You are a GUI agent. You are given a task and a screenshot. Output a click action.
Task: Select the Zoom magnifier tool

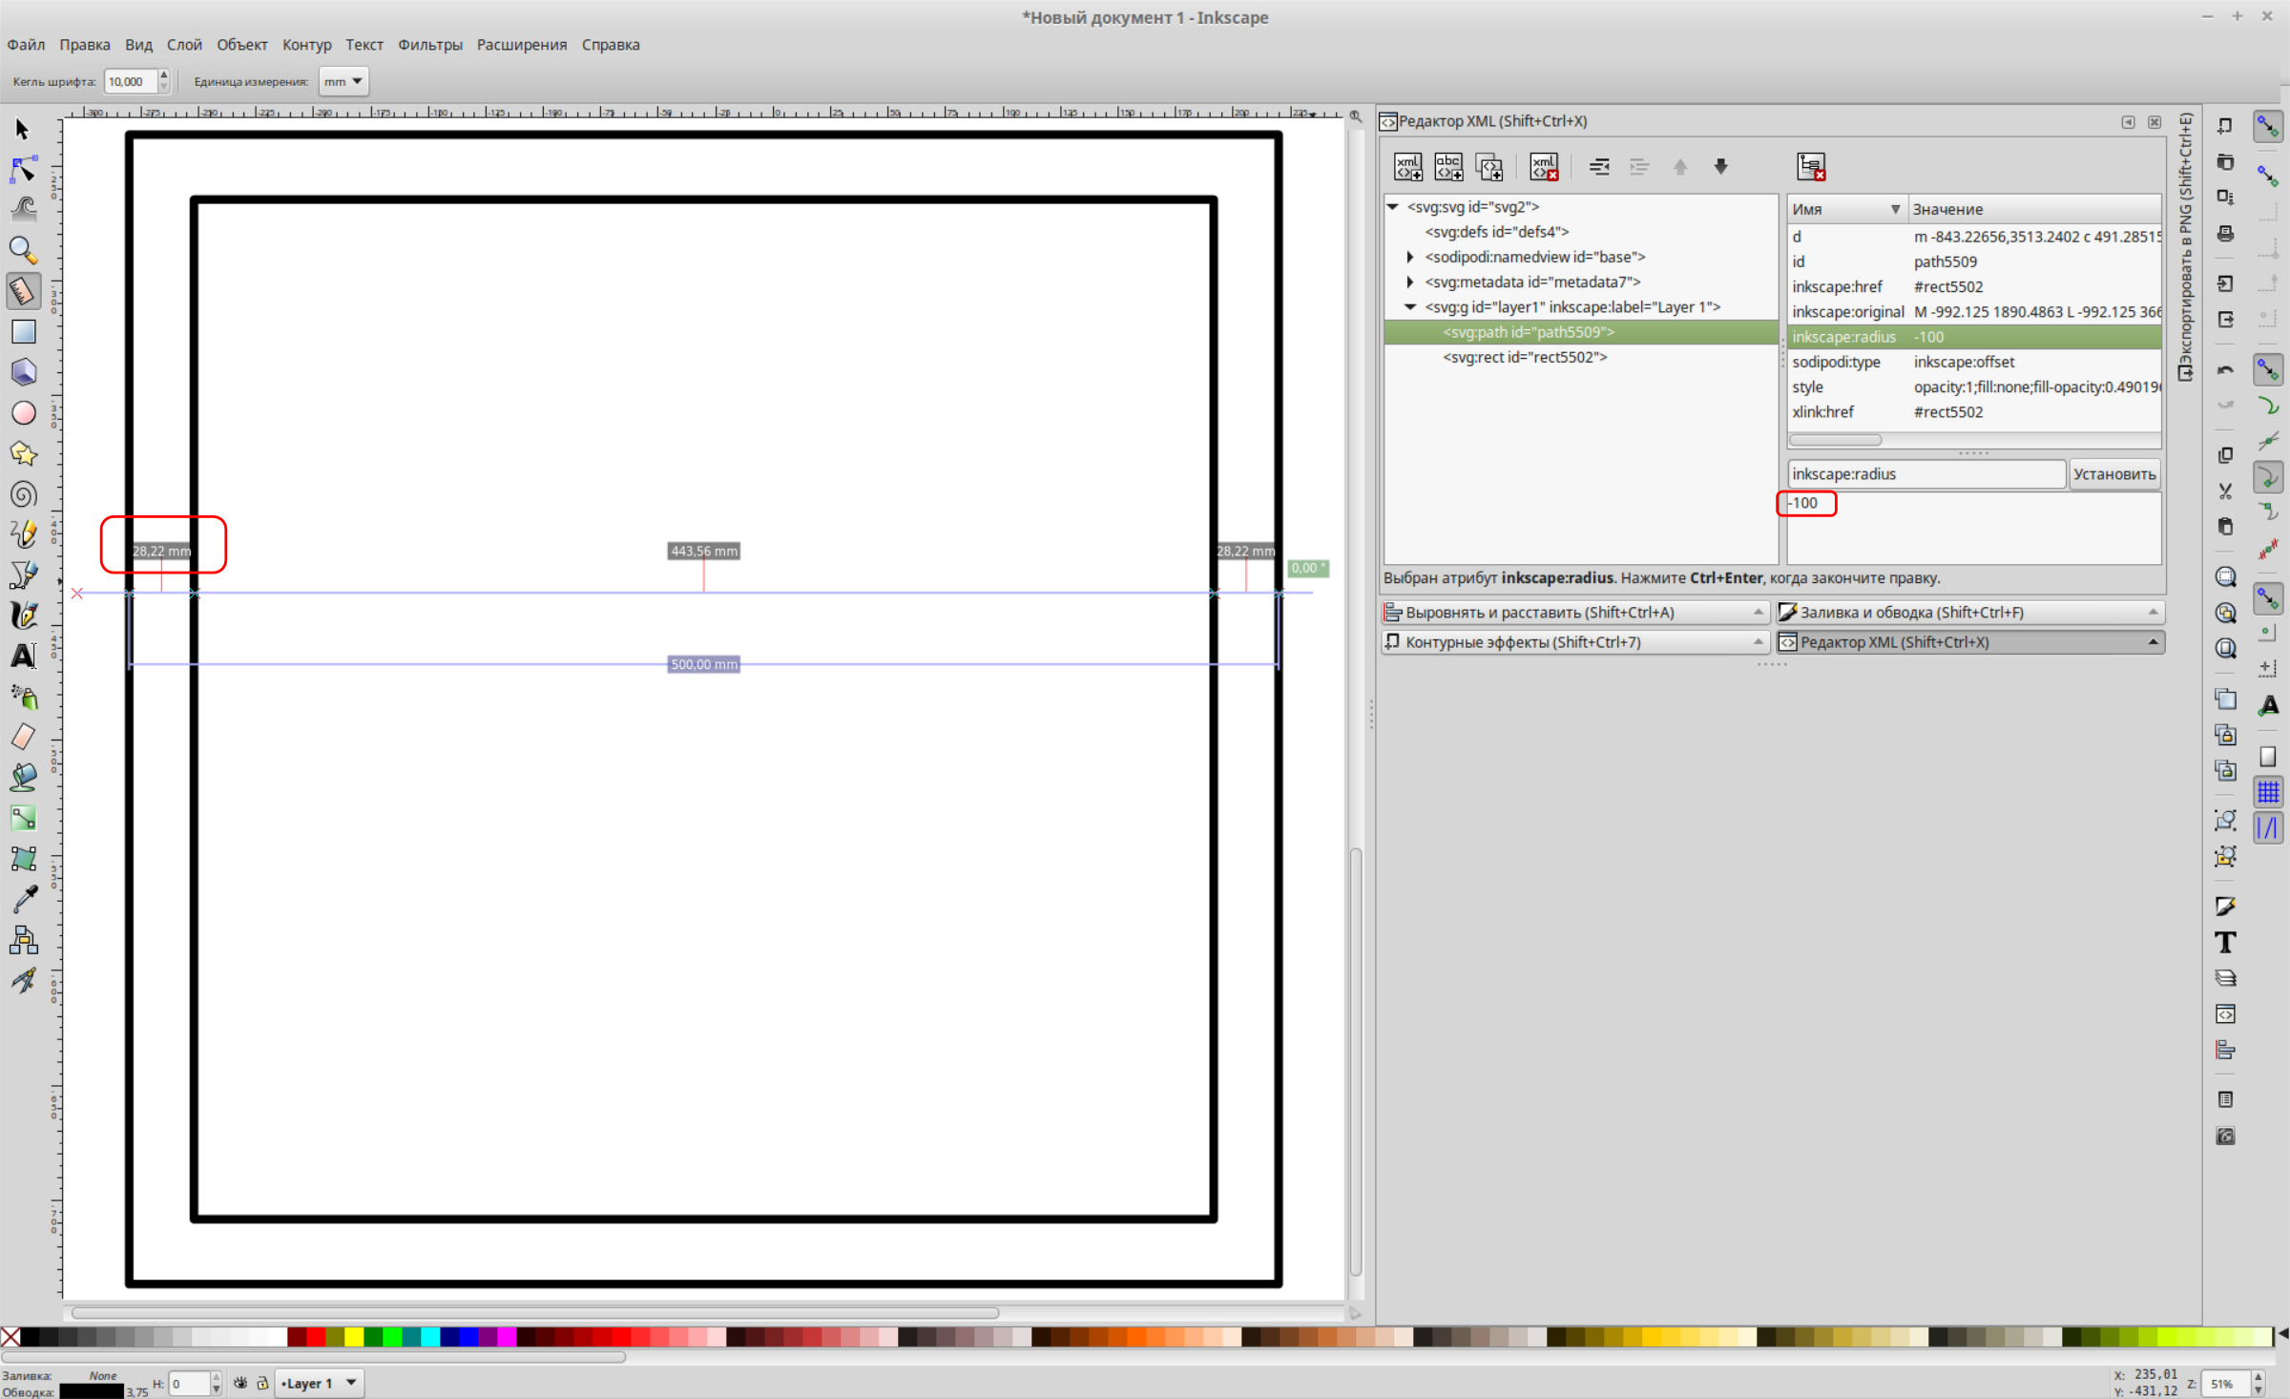[x=23, y=250]
